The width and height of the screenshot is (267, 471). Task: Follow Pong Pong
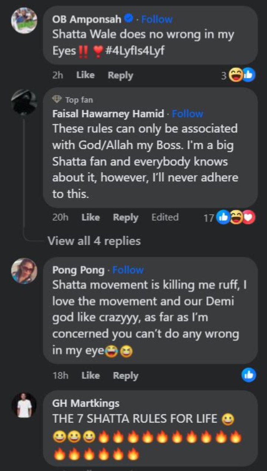[128, 270]
